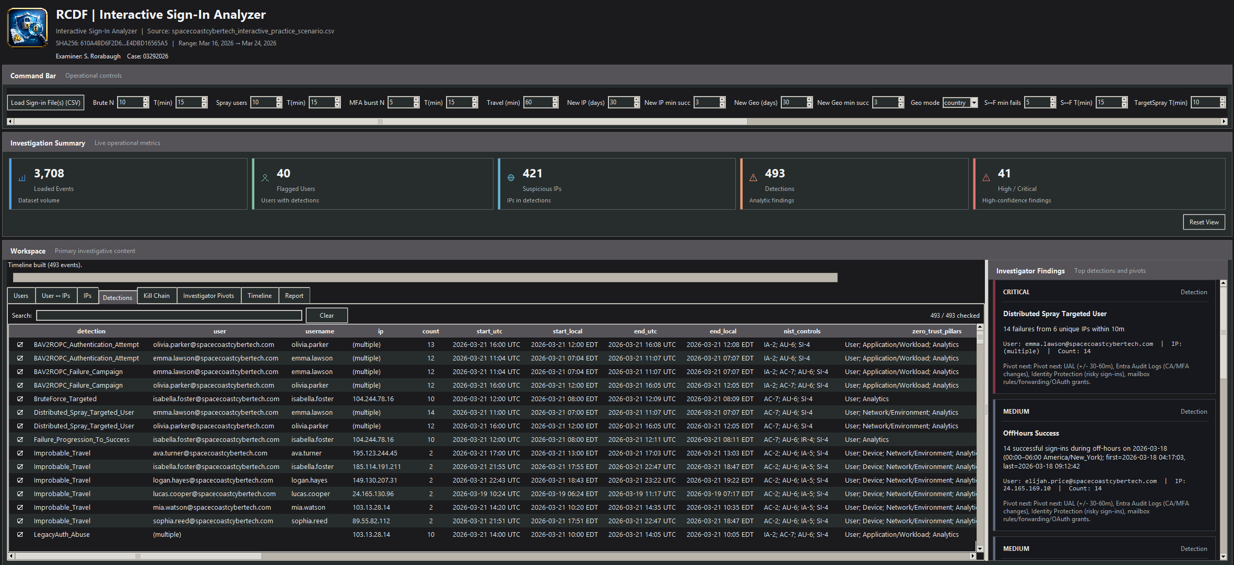Select the Investigator Pivots tab
The height and width of the screenshot is (565, 1234).
[208, 295]
